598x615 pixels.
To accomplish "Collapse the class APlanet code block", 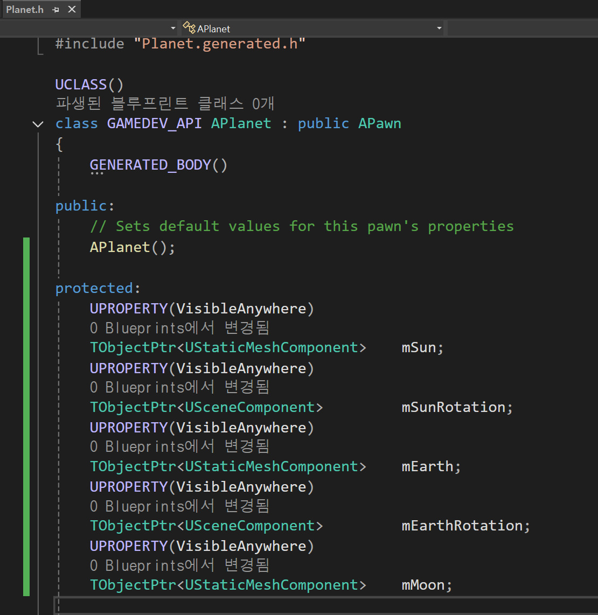I will click(x=38, y=124).
